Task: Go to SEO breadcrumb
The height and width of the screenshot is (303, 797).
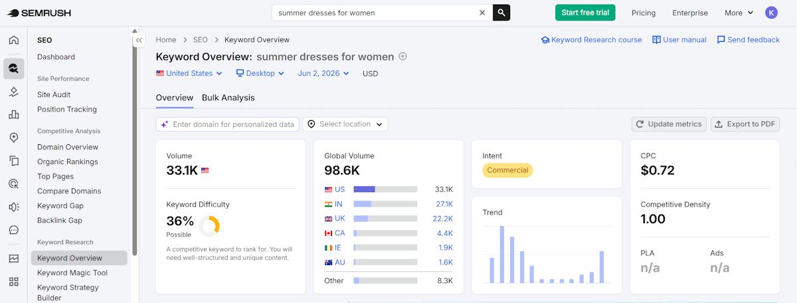Action: [201, 40]
